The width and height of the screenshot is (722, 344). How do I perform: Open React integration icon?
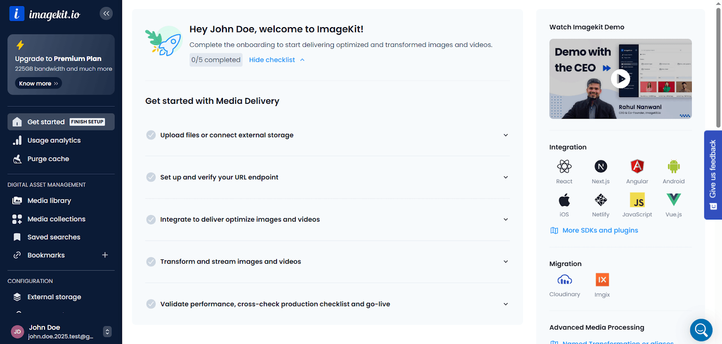564,167
